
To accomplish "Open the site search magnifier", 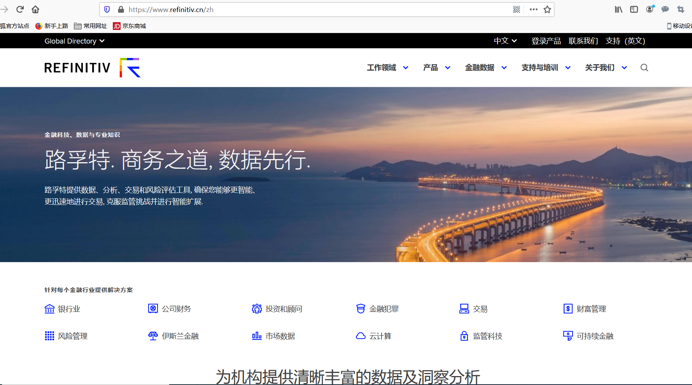I will [644, 67].
